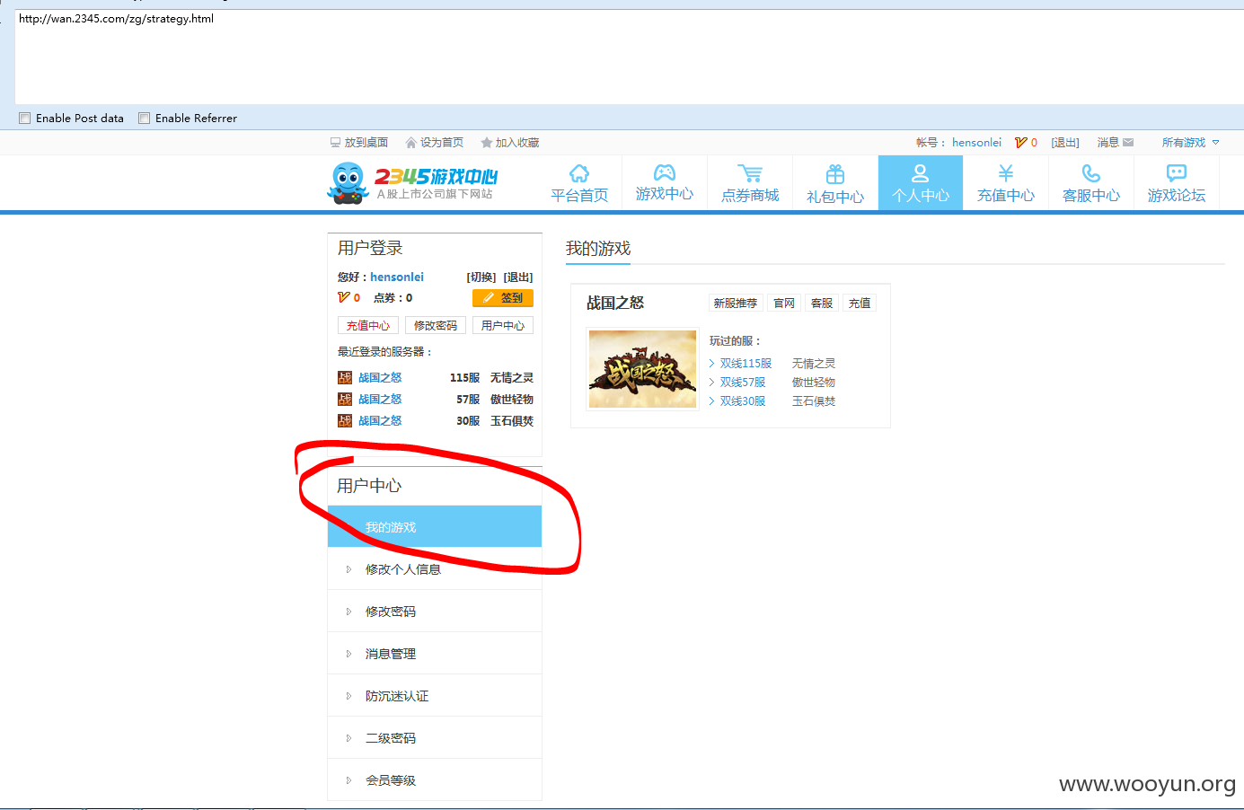Click game icon in 57服 server row
The height and width of the screenshot is (810, 1244).
345,400
